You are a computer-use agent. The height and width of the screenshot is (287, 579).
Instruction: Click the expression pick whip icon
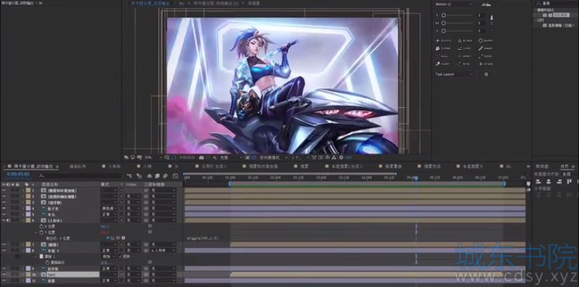pyautogui.click(x=118, y=239)
